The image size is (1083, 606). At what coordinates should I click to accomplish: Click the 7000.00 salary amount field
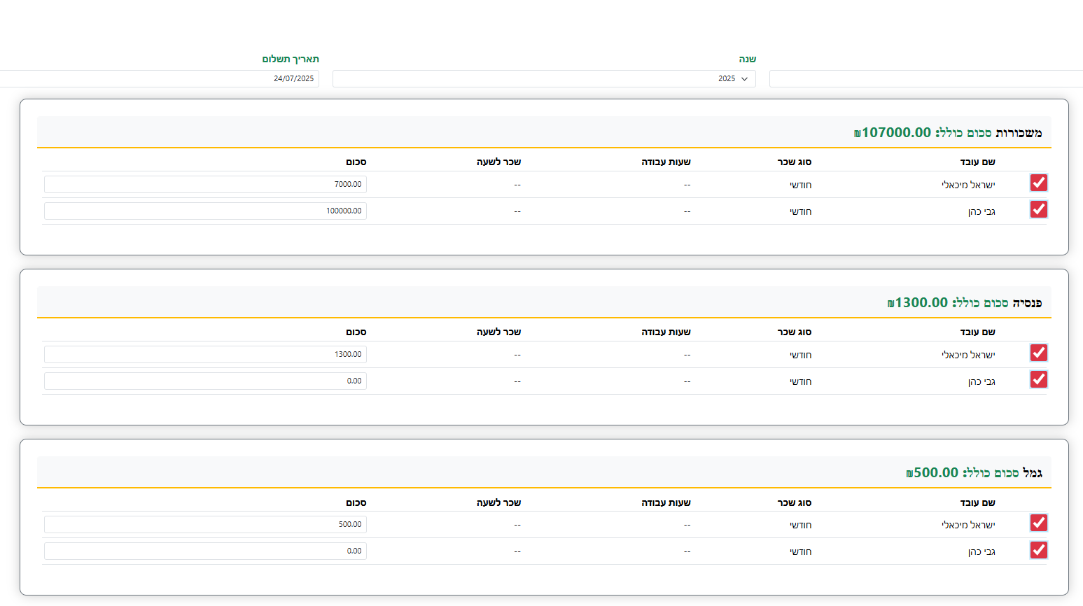click(x=205, y=185)
